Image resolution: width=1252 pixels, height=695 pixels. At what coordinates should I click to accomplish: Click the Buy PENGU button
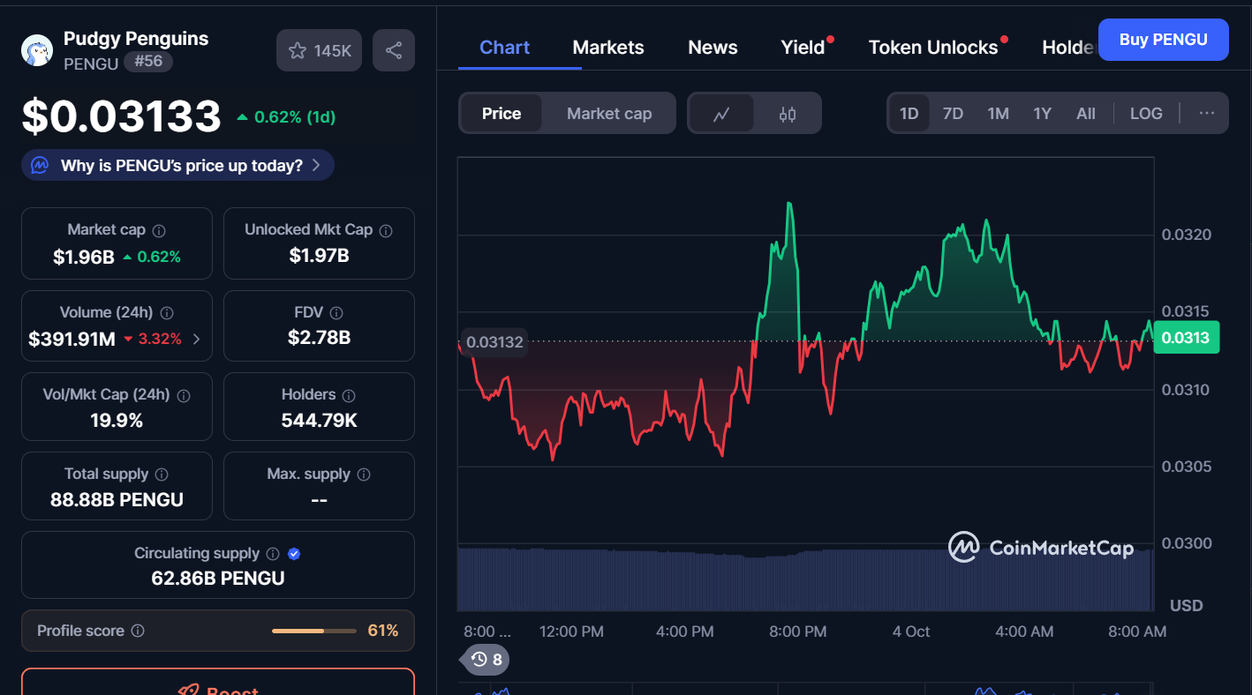pos(1163,40)
